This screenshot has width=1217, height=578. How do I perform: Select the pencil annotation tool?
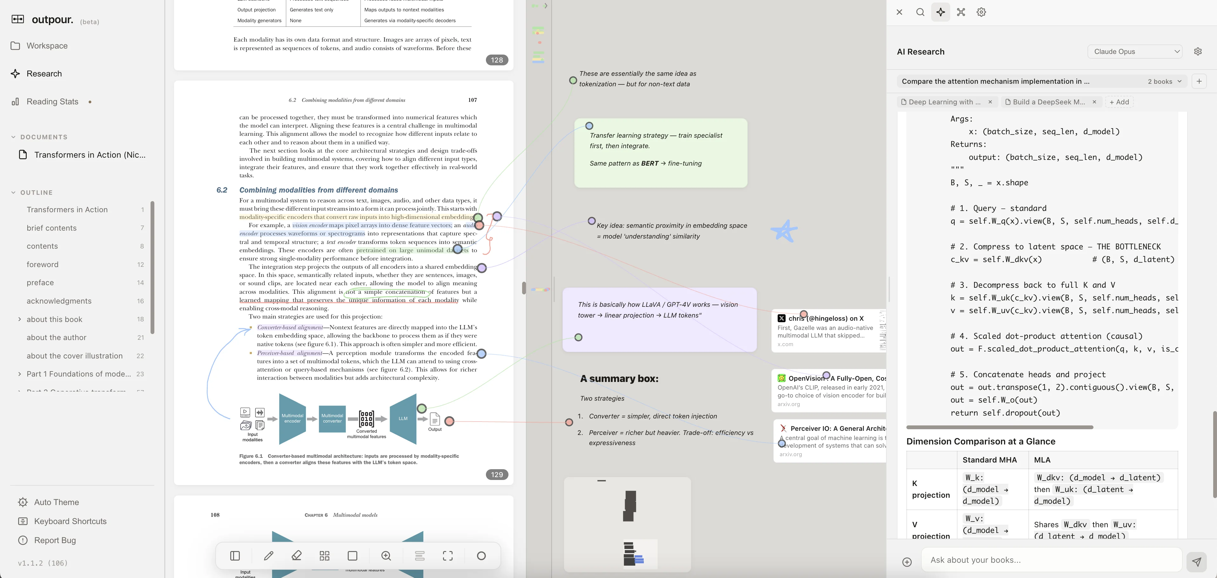(268, 556)
